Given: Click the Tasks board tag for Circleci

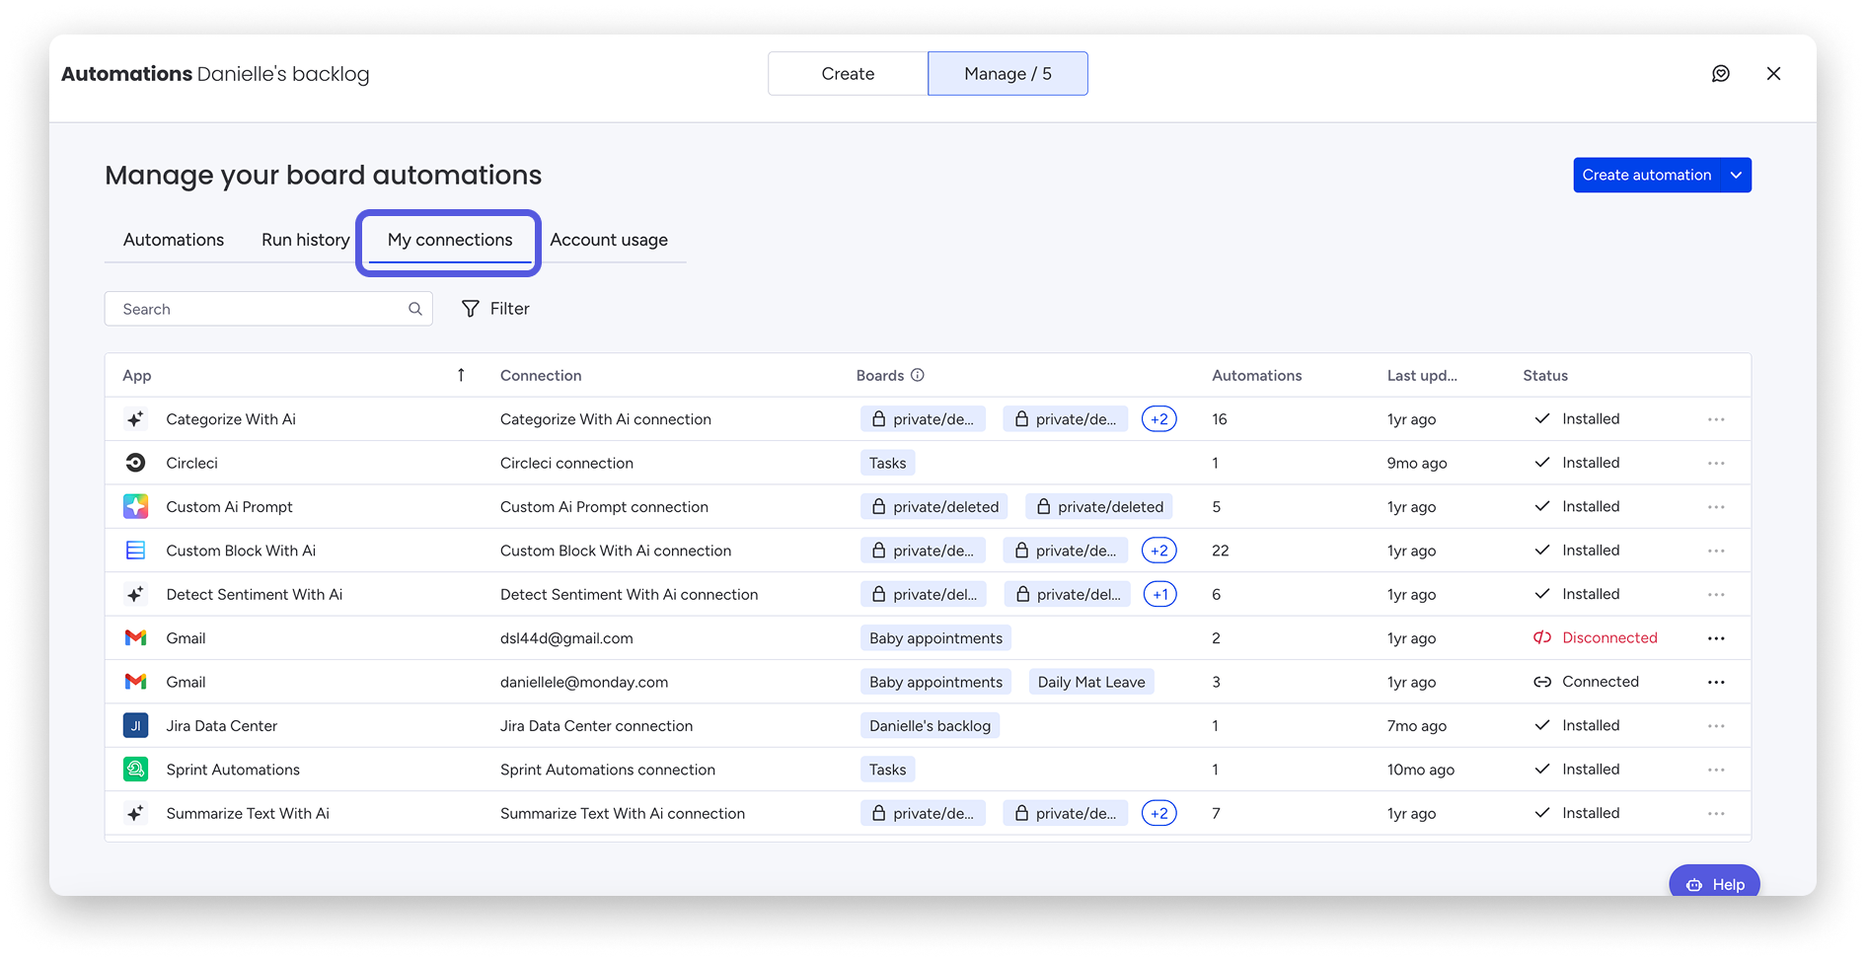Looking at the screenshot, I should (x=887, y=463).
